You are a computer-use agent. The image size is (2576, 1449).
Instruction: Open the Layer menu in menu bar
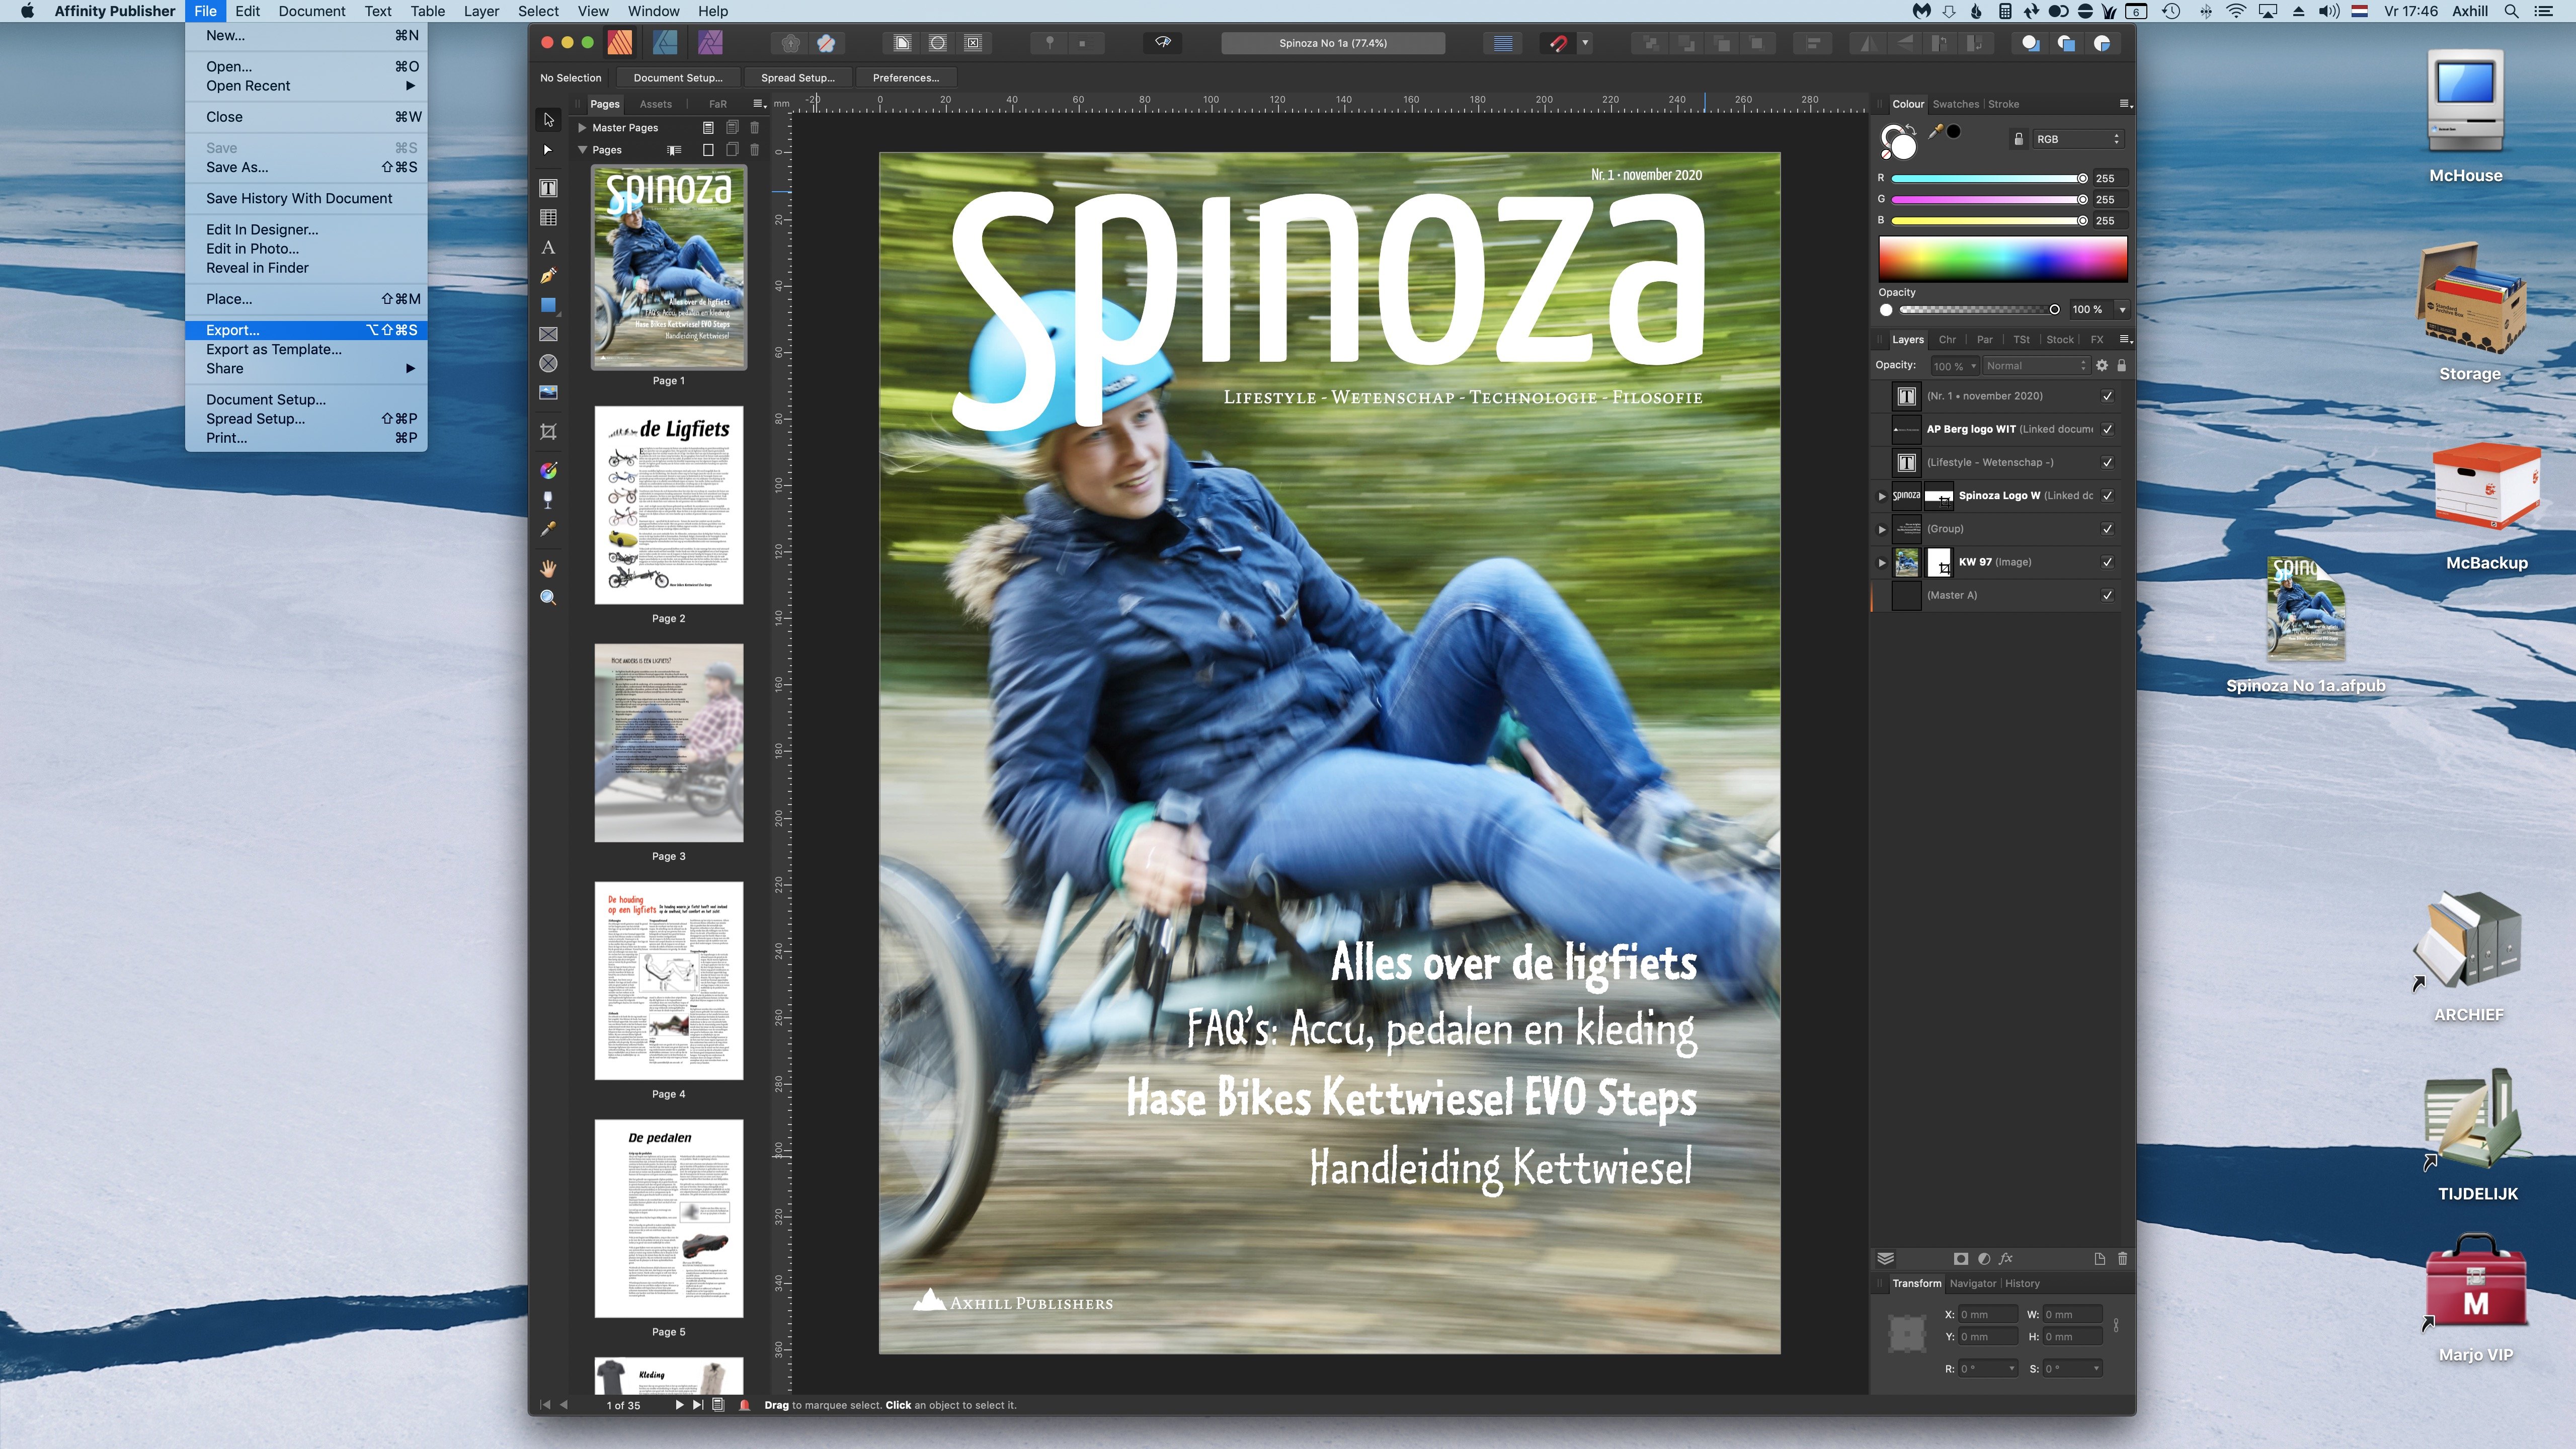[481, 11]
